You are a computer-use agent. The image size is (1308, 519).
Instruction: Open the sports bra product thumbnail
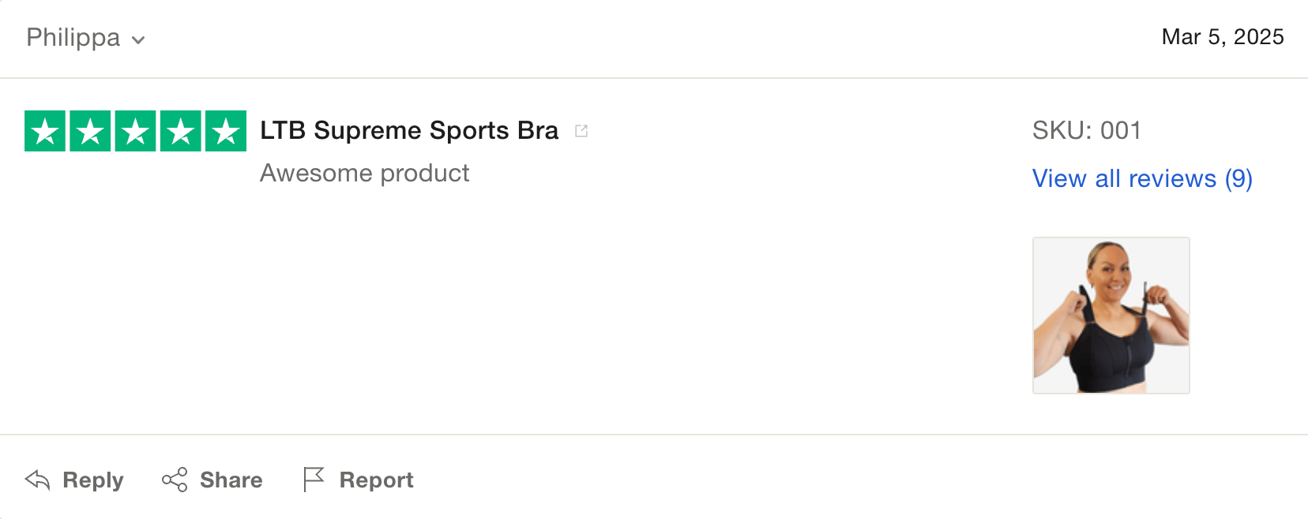click(x=1111, y=316)
